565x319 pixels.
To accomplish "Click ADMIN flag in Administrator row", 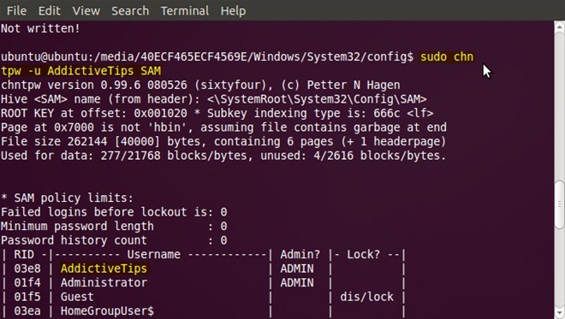I will pyautogui.click(x=297, y=282).
